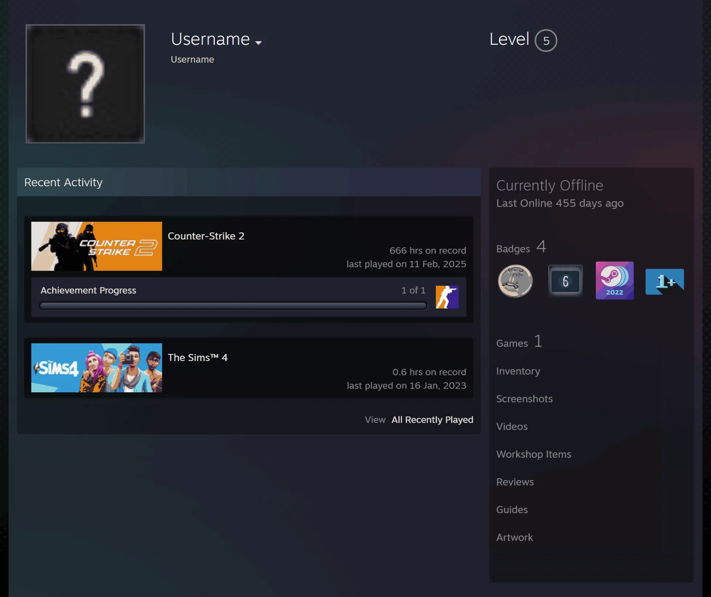Click the question-mark profile avatar

[85, 84]
